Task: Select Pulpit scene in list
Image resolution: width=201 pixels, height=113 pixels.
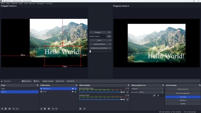Action: (x=19, y=89)
